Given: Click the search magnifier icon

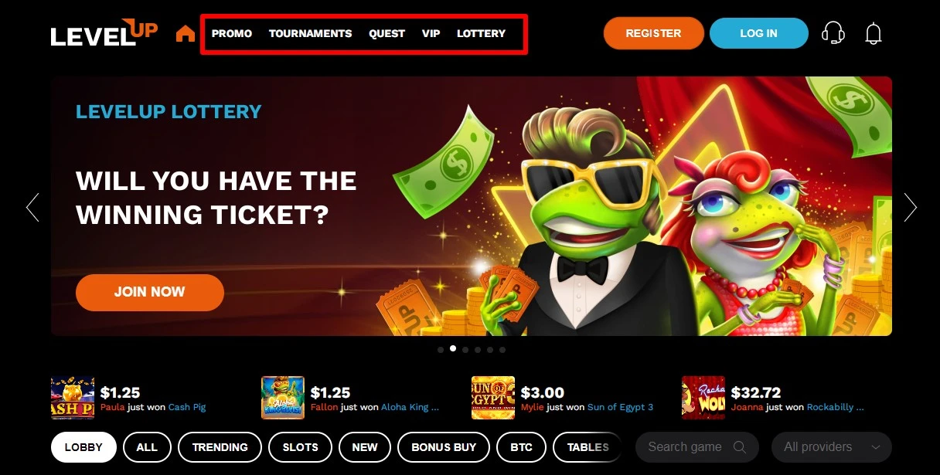Looking at the screenshot, I should pyautogui.click(x=740, y=447).
